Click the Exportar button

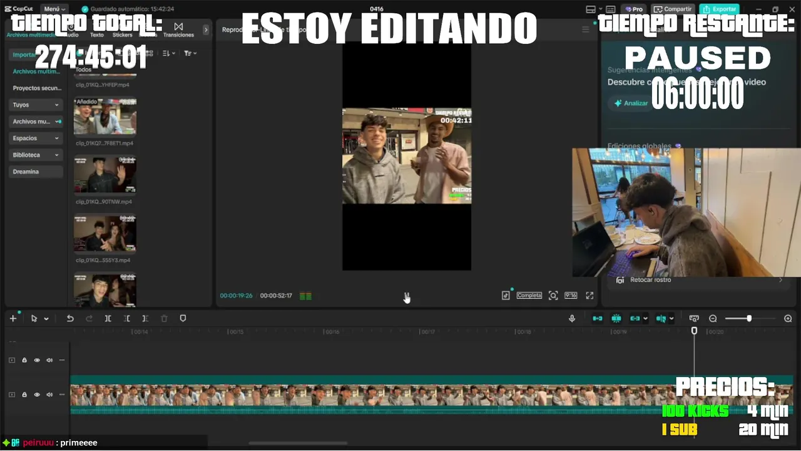pos(719,9)
